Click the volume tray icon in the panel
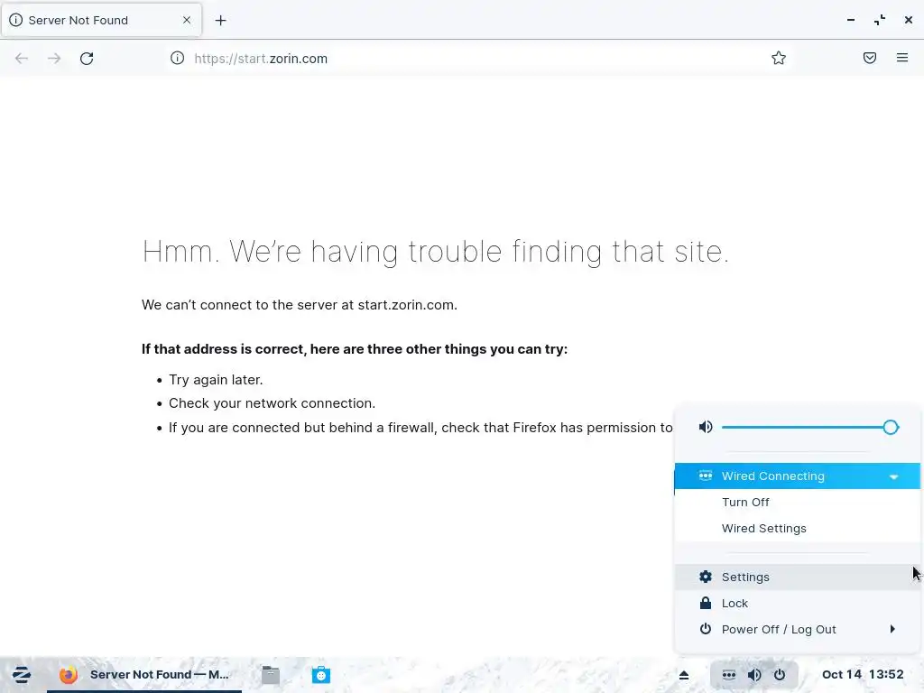 point(754,675)
